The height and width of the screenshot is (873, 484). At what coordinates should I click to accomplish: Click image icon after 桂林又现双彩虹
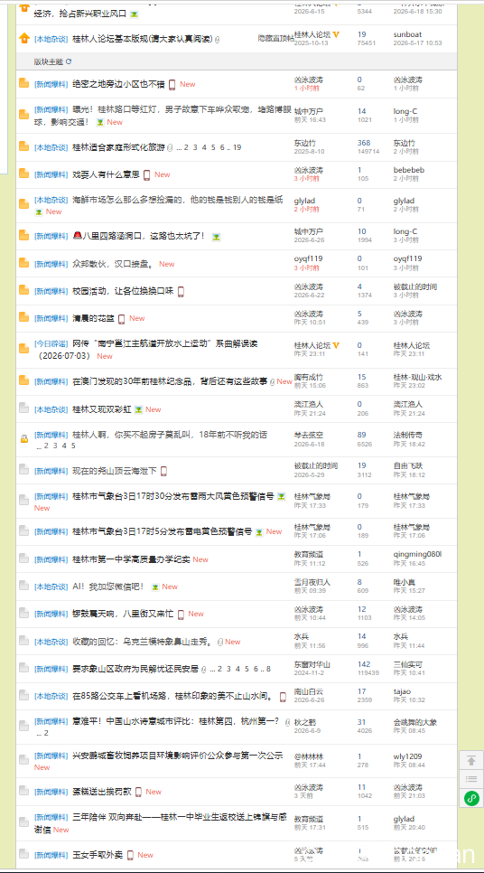[x=138, y=409]
